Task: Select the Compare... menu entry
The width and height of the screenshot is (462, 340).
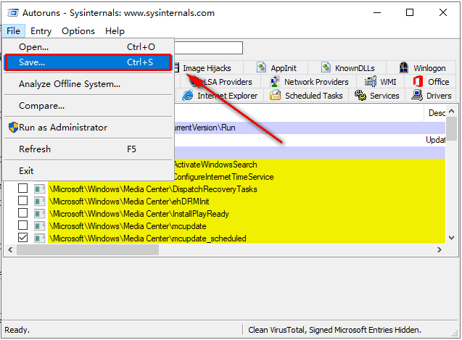Action: tap(88, 106)
